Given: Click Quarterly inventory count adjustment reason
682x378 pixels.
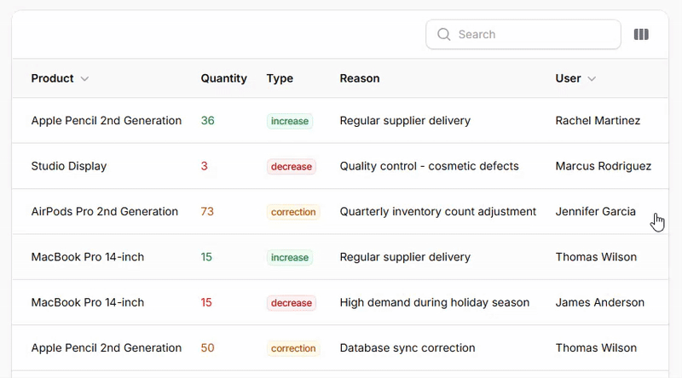Looking at the screenshot, I should [x=438, y=211].
